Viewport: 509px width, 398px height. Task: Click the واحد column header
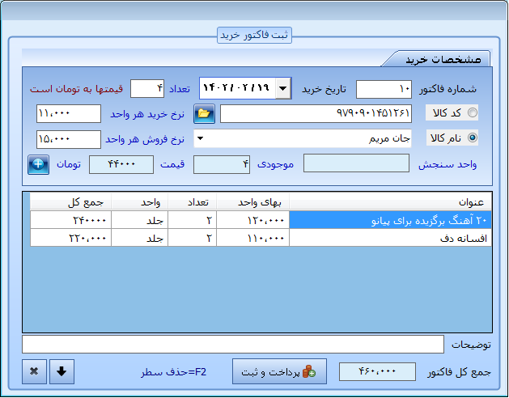(x=139, y=202)
